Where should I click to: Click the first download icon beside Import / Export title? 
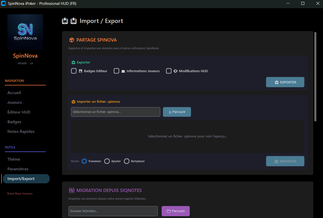[x=65, y=21]
